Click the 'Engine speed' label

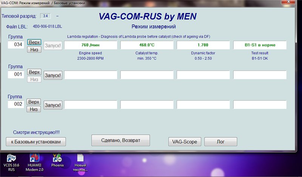tap(90, 53)
